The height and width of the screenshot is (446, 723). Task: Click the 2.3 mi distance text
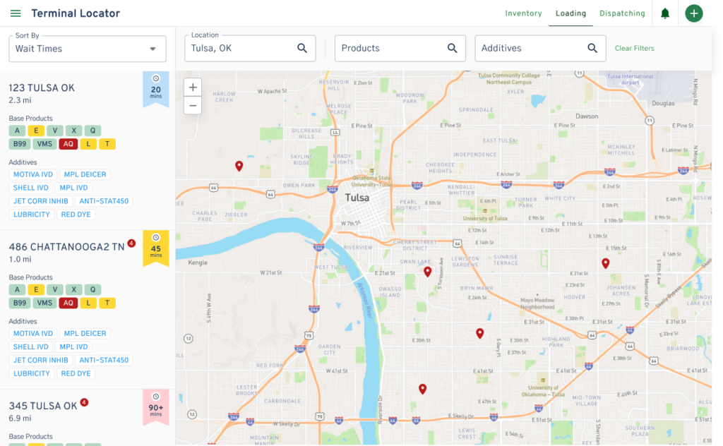click(20, 100)
